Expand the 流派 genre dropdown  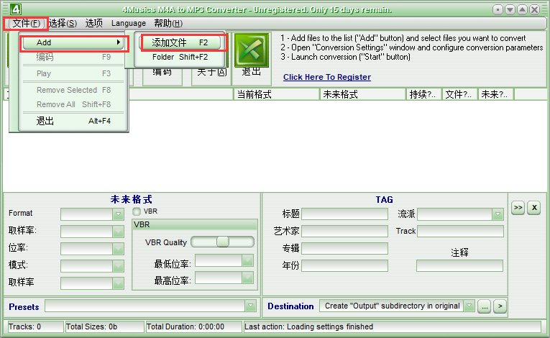click(x=498, y=214)
